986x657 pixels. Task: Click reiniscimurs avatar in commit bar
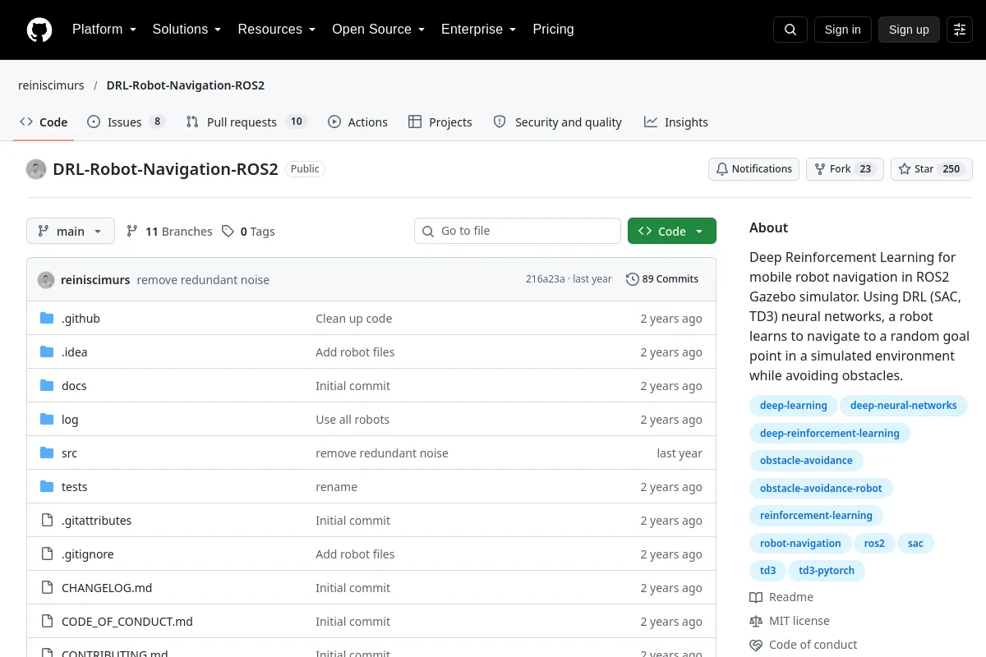(x=46, y=280)
